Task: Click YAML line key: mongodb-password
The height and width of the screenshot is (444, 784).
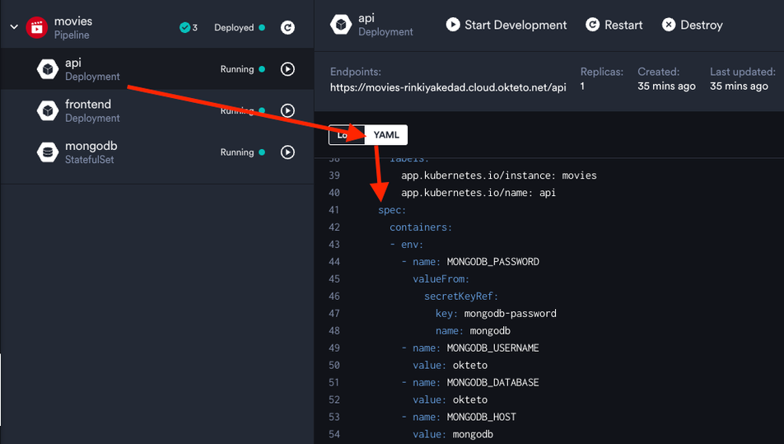Action: click(496, 314)
